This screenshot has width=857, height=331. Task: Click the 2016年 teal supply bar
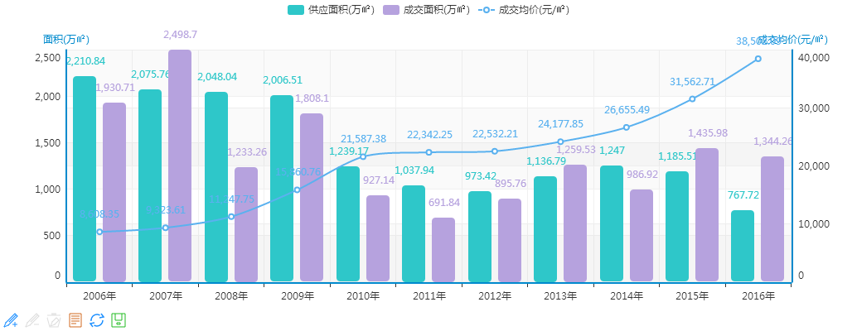743,246
